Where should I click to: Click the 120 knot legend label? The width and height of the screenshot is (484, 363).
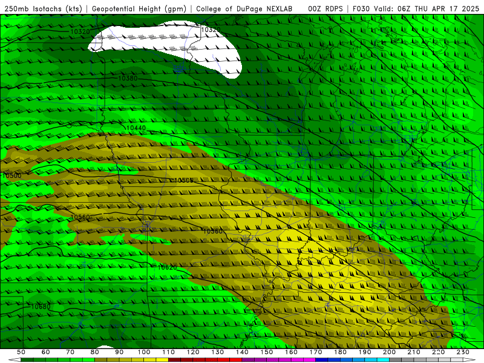(x=193, y=352)
